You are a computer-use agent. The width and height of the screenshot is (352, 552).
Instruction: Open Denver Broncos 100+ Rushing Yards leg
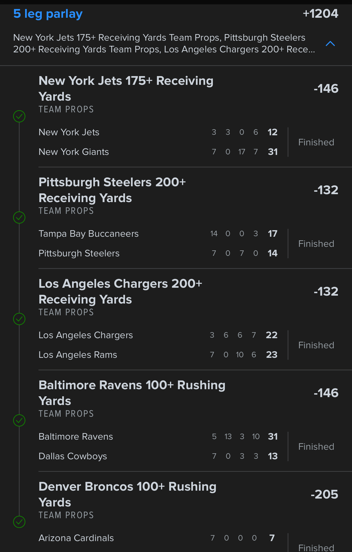coord(127,494)
